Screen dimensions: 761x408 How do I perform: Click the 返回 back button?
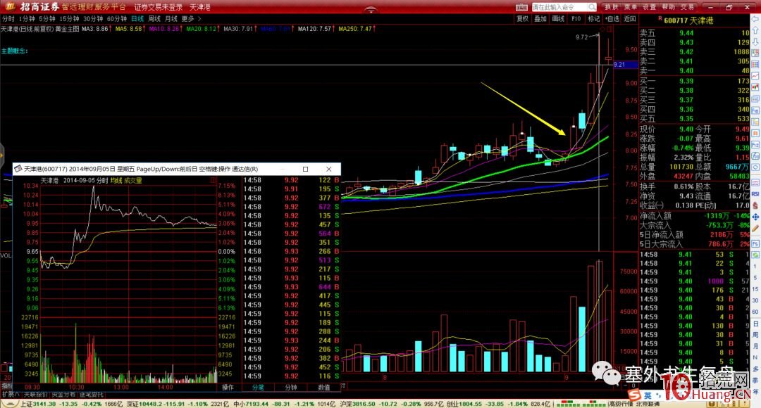coord(629,19)
